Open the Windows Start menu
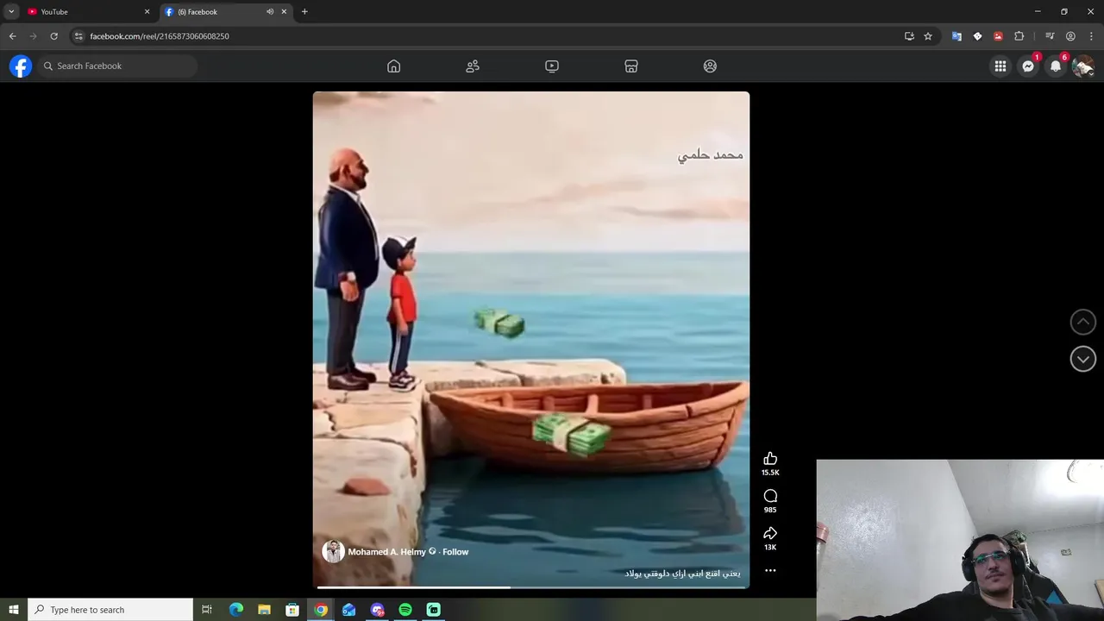 pyautogui.click(x=14, y=610)
